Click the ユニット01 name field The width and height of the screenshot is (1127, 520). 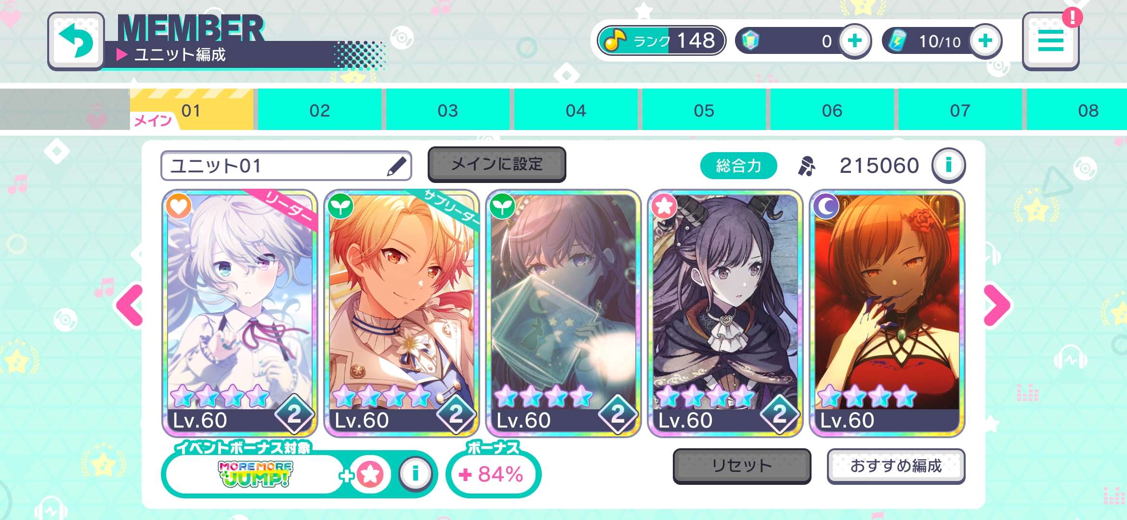coord(286,166)
